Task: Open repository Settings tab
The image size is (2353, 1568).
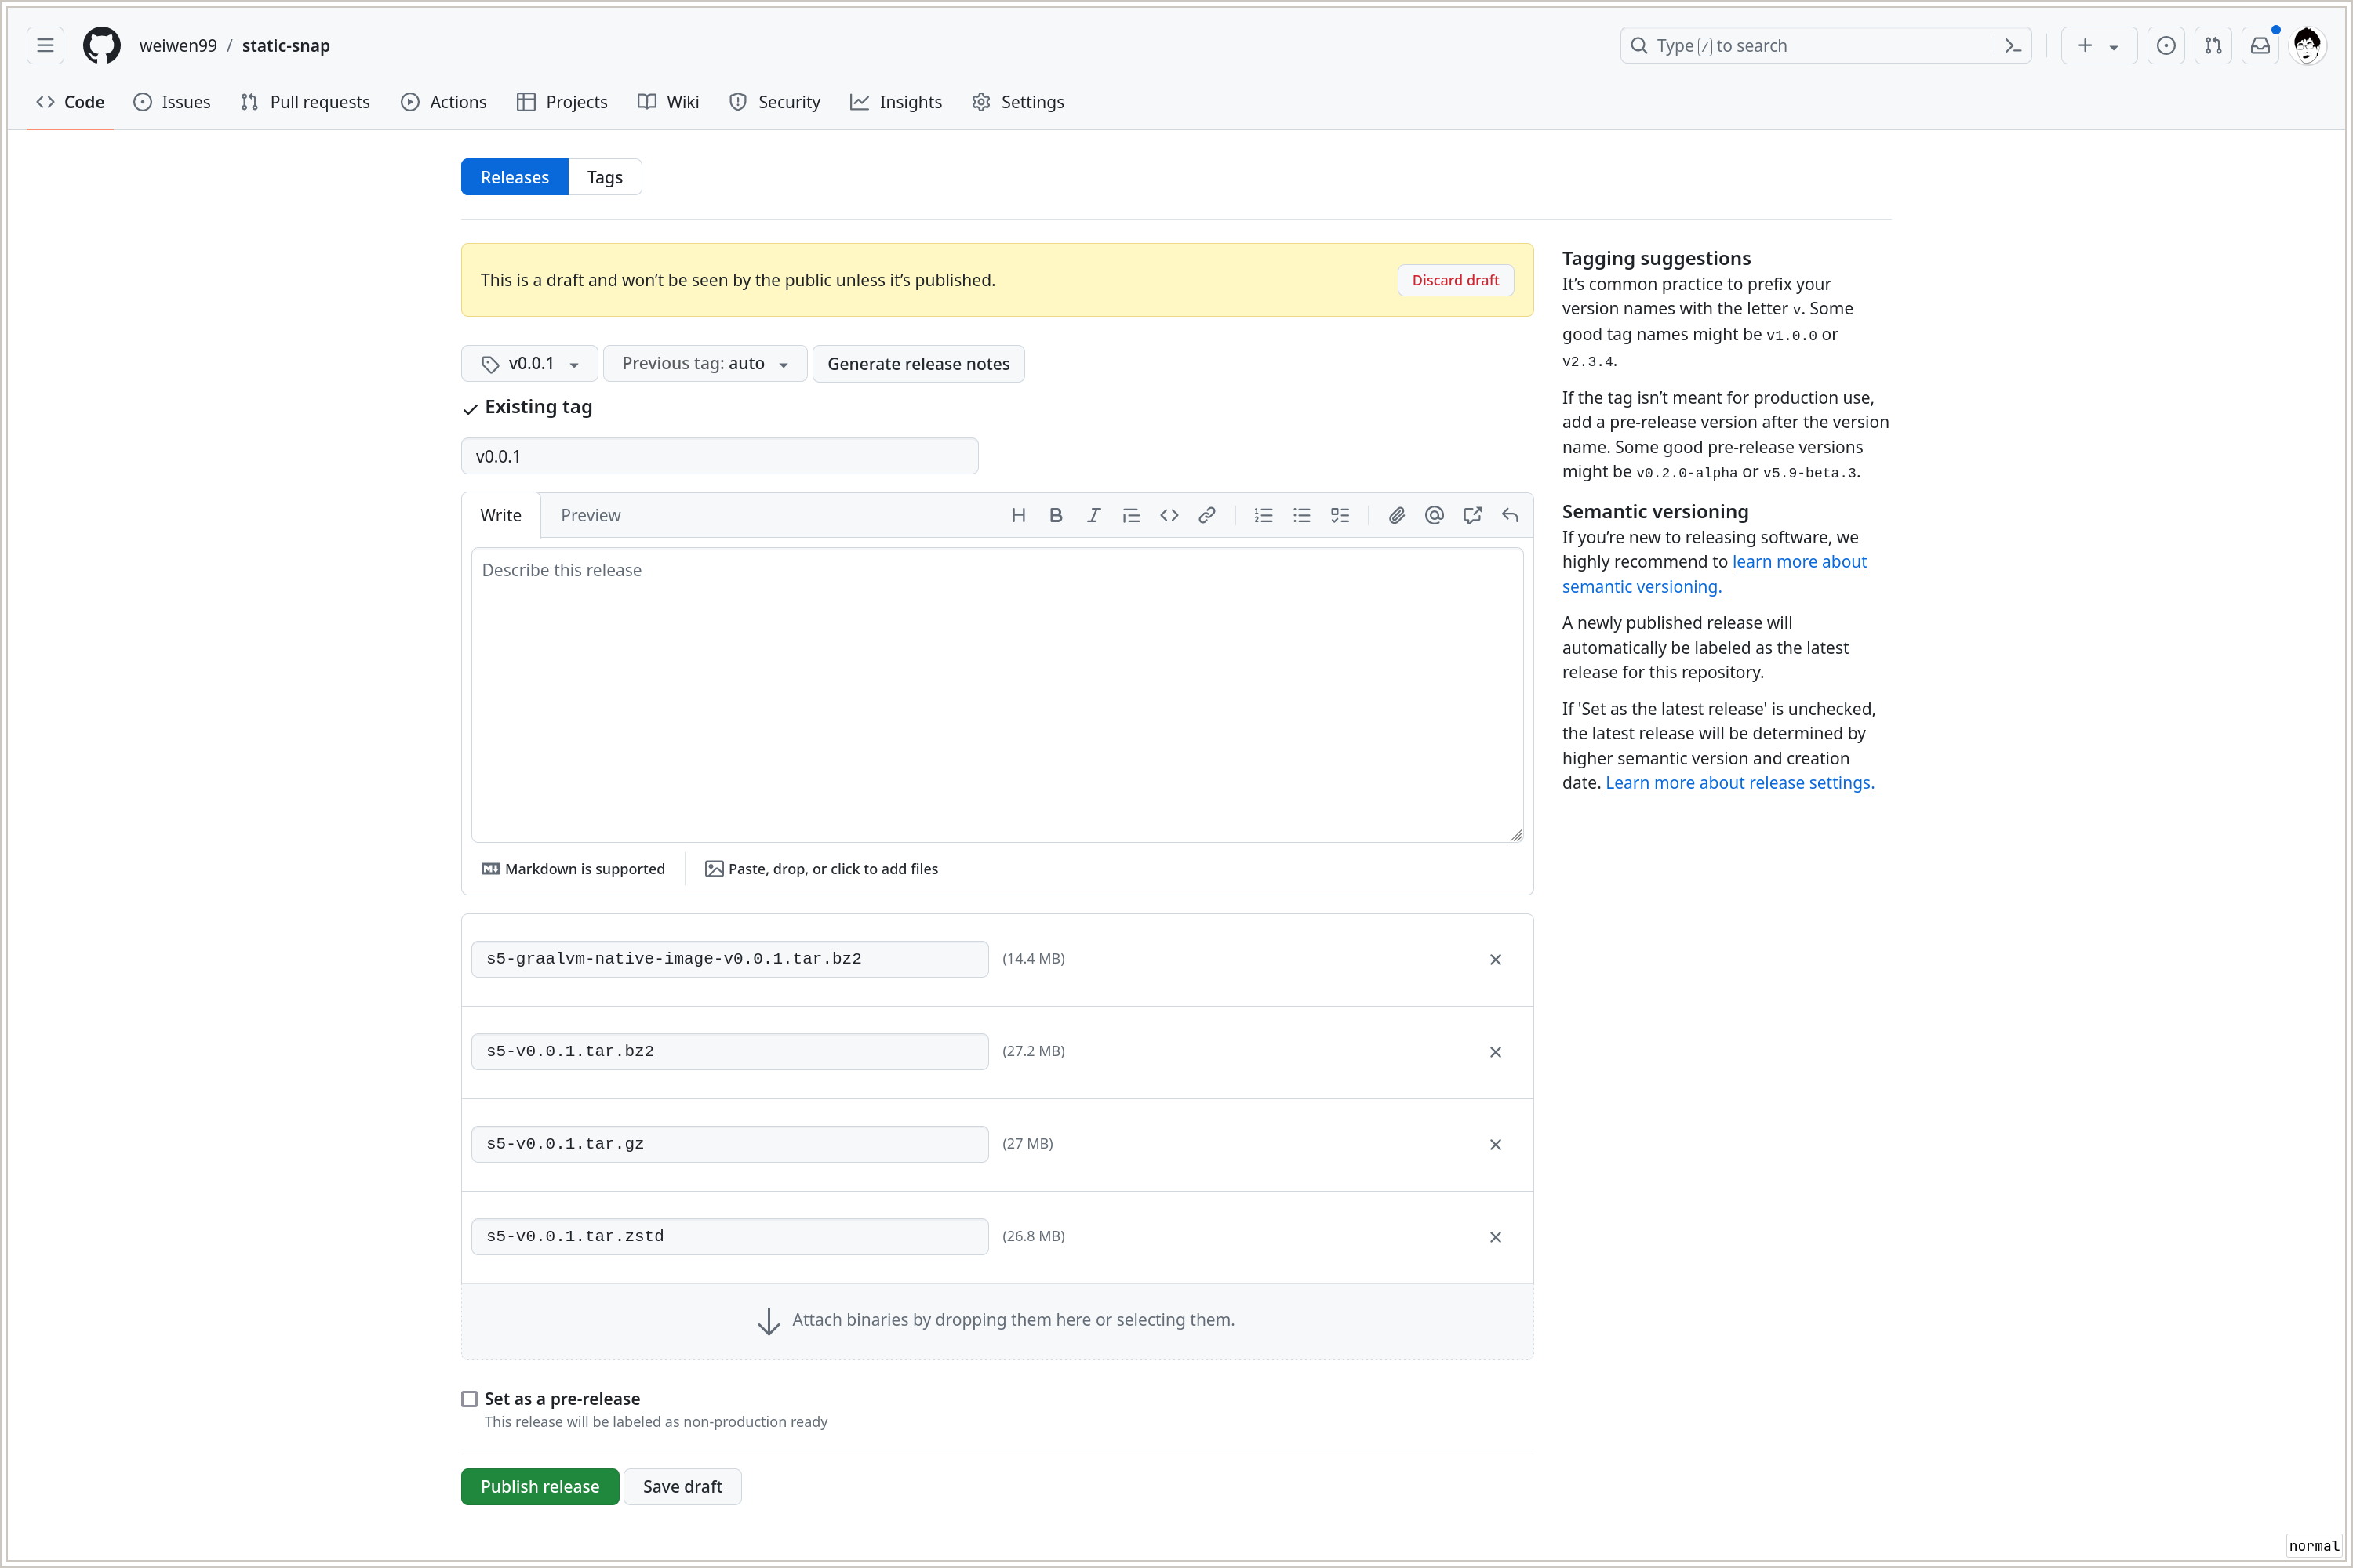Action: pos(1018,102)
